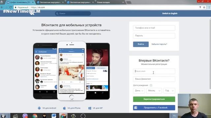
Task: Click 'Моментальная регистрация' text
Action: (x=154, y=64)
